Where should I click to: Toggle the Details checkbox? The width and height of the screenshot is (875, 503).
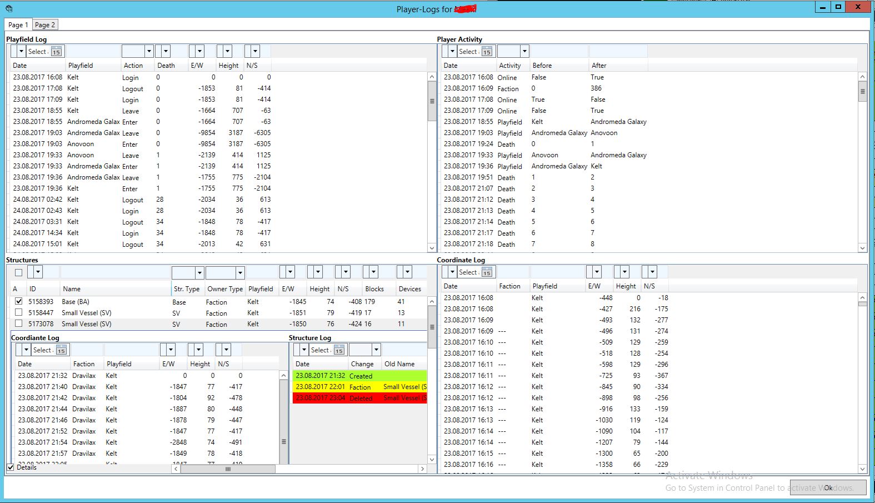pos(11,467)
